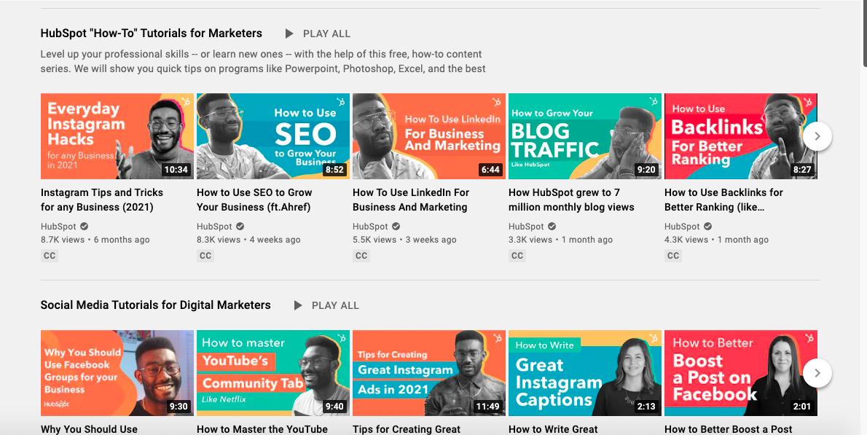This screenshot has height=435, width=867.
Task: Click verified badge under SEO video
Action: [x=240, y=227]
